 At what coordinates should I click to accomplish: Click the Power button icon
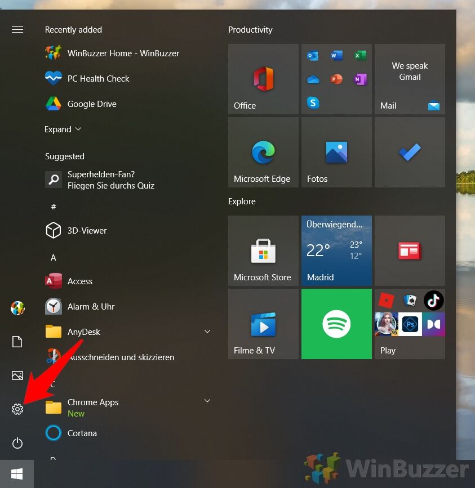click(17, 443)
